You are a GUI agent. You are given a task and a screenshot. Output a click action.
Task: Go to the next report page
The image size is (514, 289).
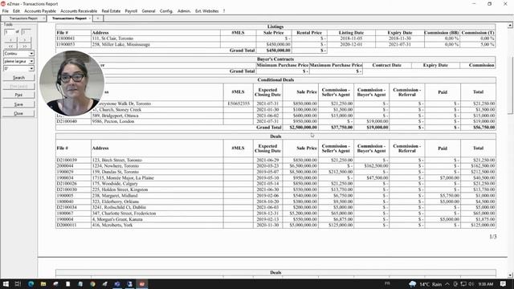25,40
